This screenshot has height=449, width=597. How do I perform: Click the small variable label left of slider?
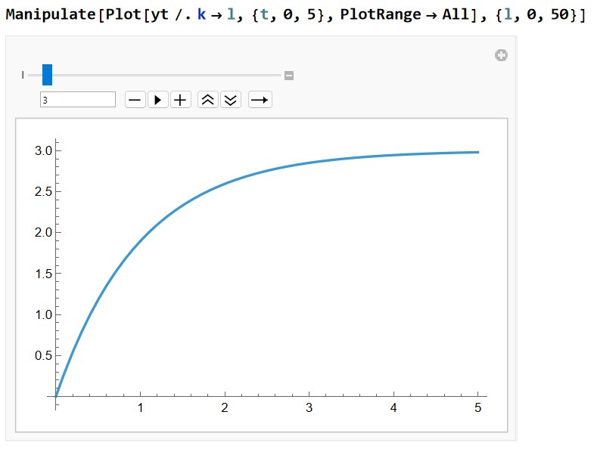pos(23,75)
